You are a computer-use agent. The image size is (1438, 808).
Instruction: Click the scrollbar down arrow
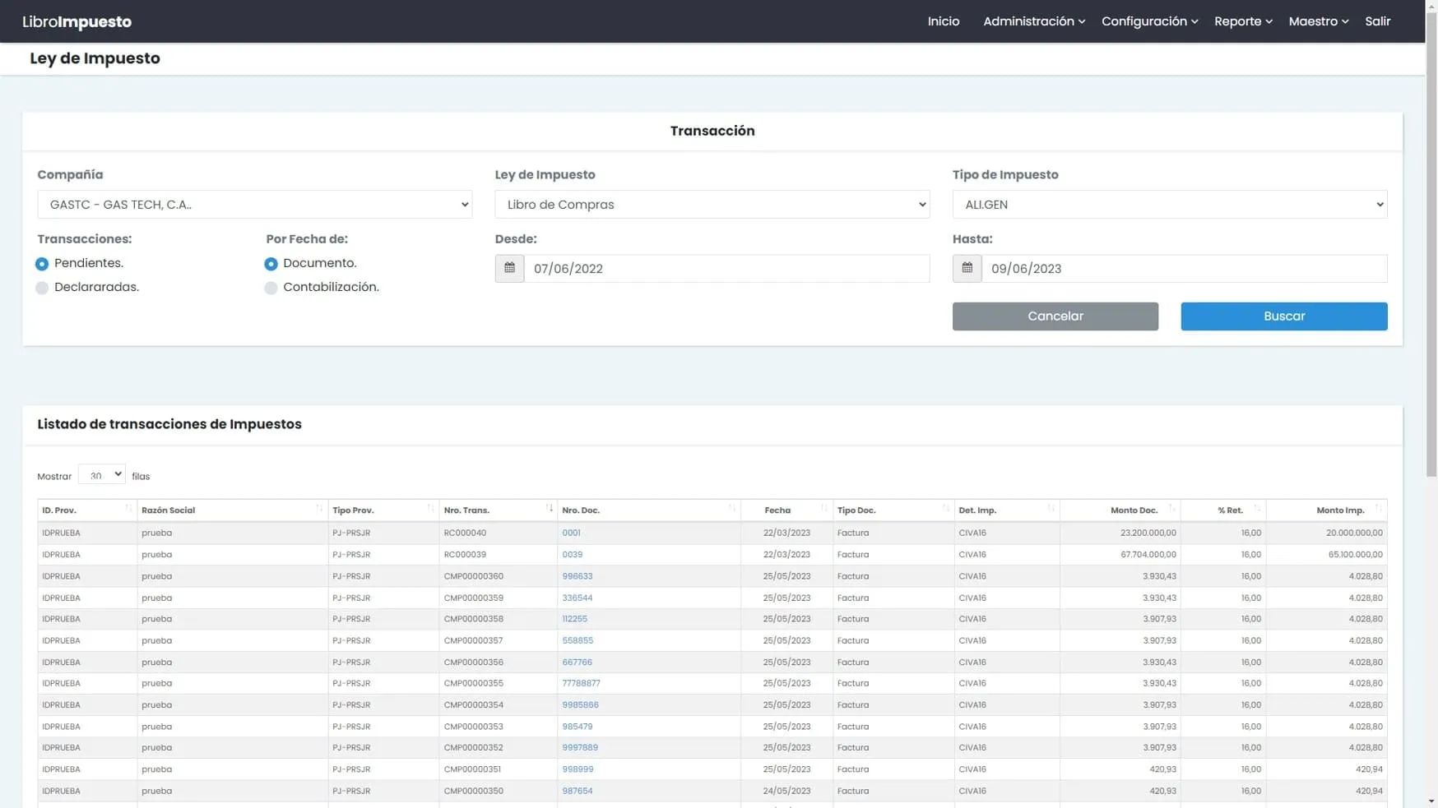point(1431,801)
